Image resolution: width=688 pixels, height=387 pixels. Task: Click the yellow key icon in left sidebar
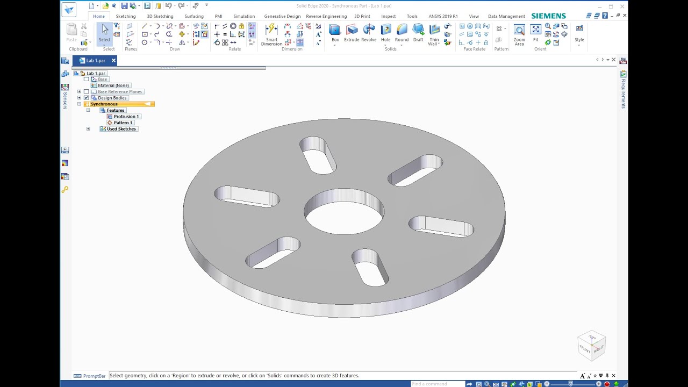click(x=65, y=189)
